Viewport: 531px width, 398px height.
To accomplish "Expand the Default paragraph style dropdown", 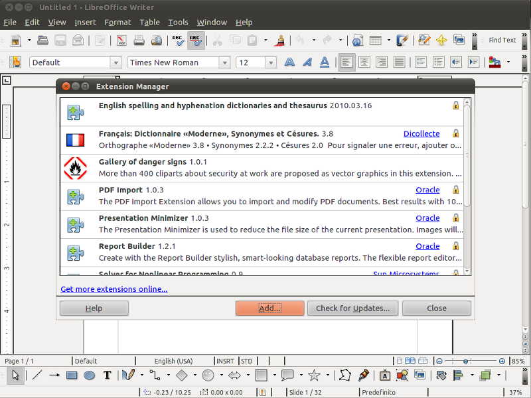I will point(115,62).
